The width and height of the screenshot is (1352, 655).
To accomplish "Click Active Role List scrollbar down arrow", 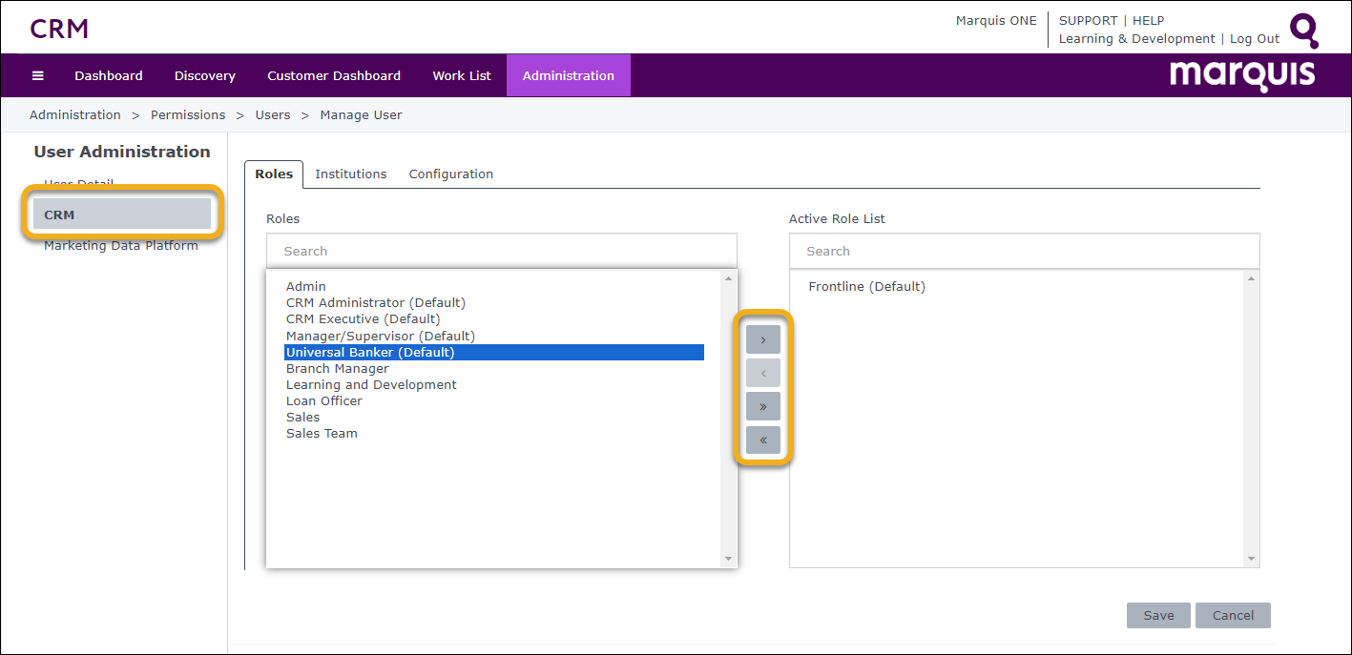I will coord(1252,559).
